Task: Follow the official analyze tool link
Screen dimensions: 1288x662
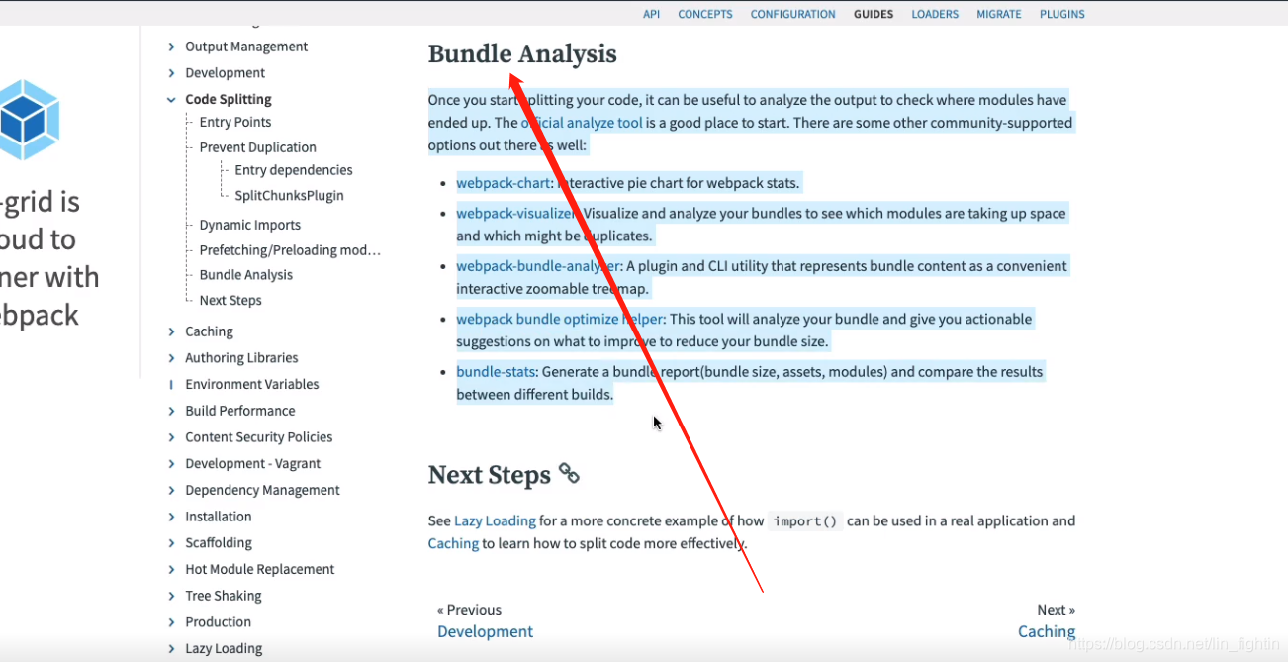Action: 582,123
